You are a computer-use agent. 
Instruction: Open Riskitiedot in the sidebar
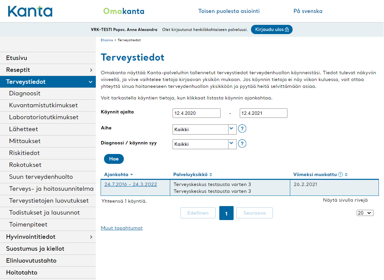(x=48, y=153)
